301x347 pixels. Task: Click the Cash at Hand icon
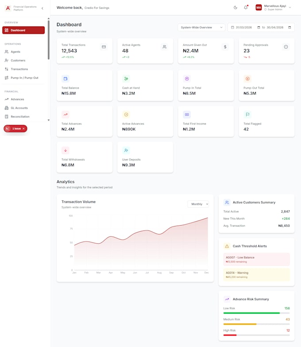(126, 78)
